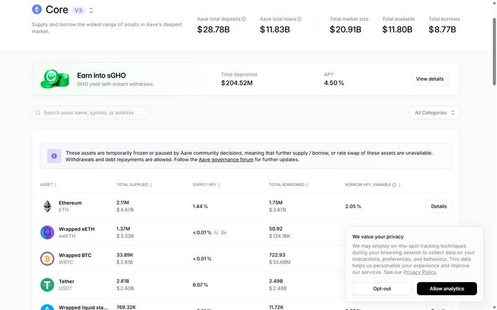Open the Core market selector chevrons
Viewport: 497px width, 310px height.
(x=91, y=10)
